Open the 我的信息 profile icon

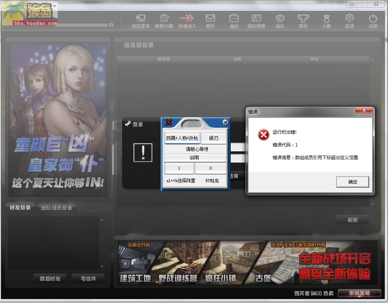pos(256,21)
